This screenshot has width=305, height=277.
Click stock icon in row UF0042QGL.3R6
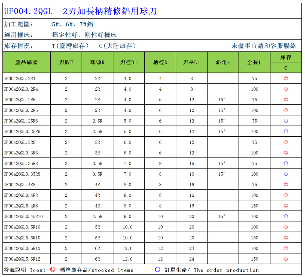coord(286,142)
